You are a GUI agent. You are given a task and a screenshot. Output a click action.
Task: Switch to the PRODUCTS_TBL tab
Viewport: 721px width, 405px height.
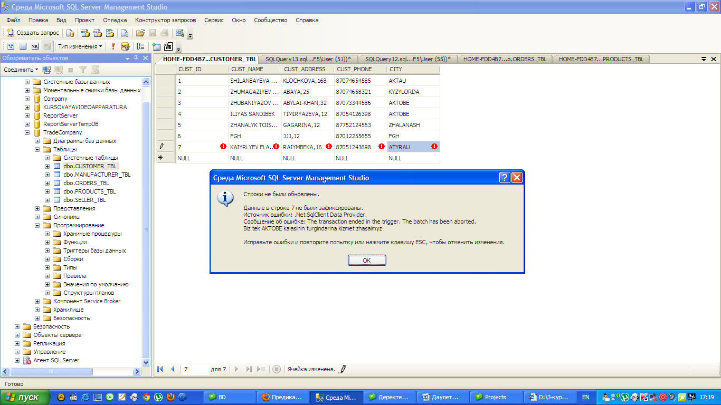601,59
